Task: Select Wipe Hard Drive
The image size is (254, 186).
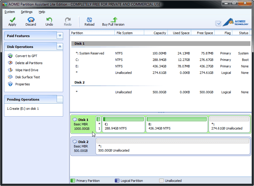Action: coord(27,70)
